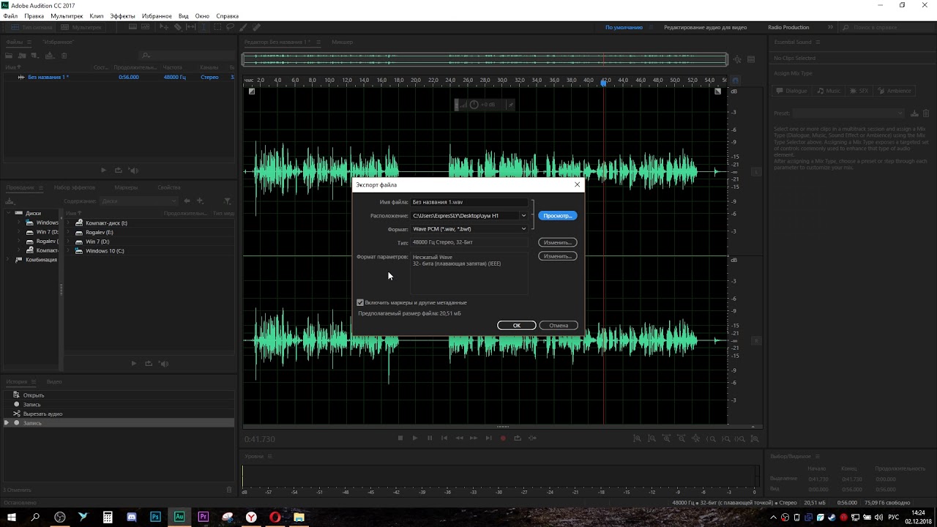Select the Razor tool in toolbar

tap(178, 27)
